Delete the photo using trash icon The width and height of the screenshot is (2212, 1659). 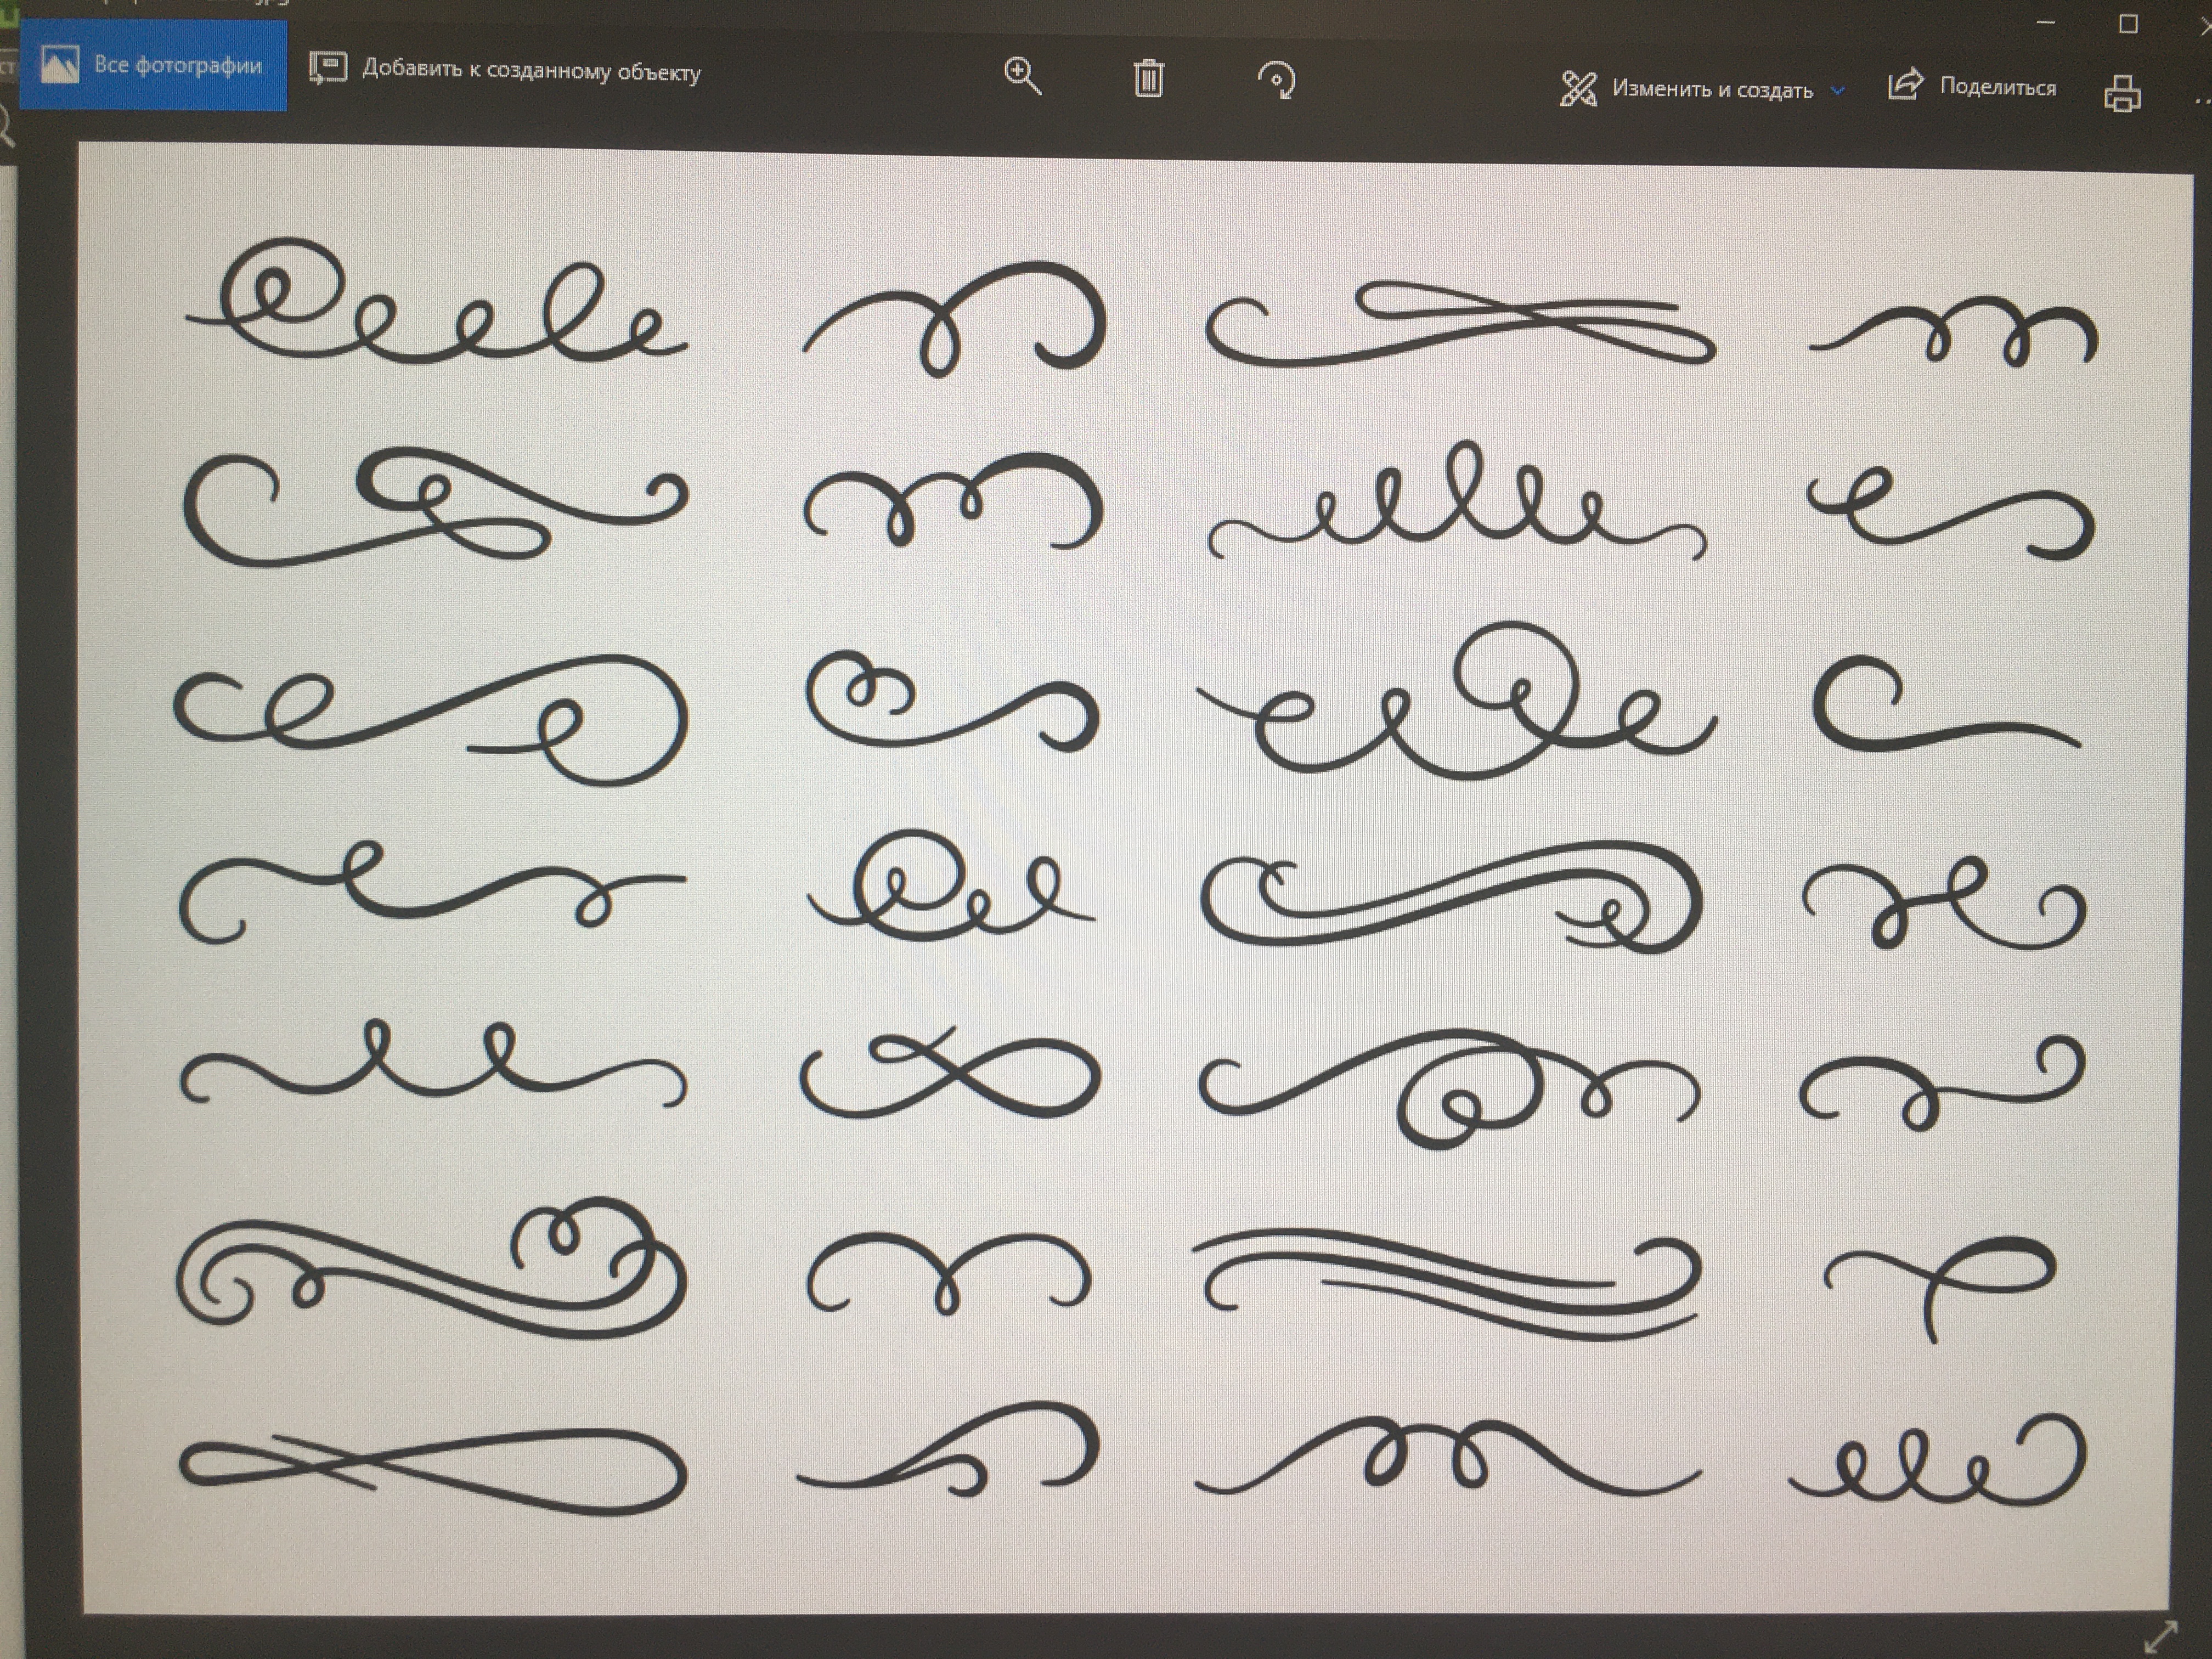click(1149, 78)
